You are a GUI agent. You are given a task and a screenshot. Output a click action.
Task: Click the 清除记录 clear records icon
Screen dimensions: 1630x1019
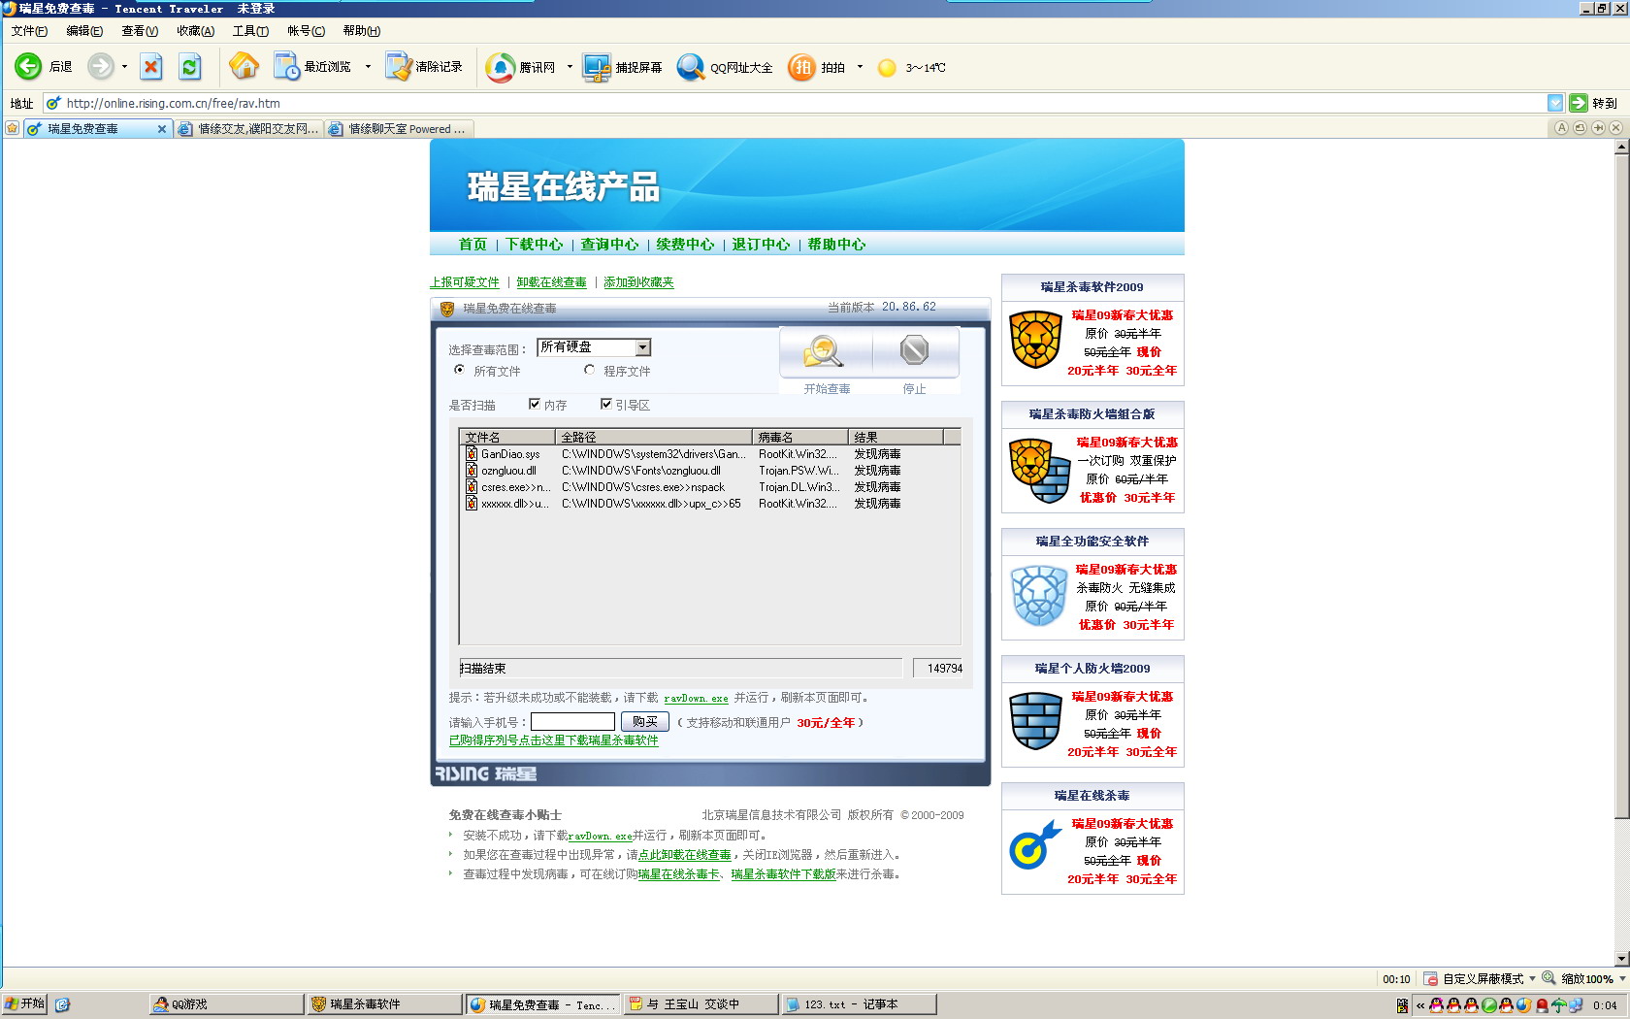pyautogui.click(x=399, y=66)
